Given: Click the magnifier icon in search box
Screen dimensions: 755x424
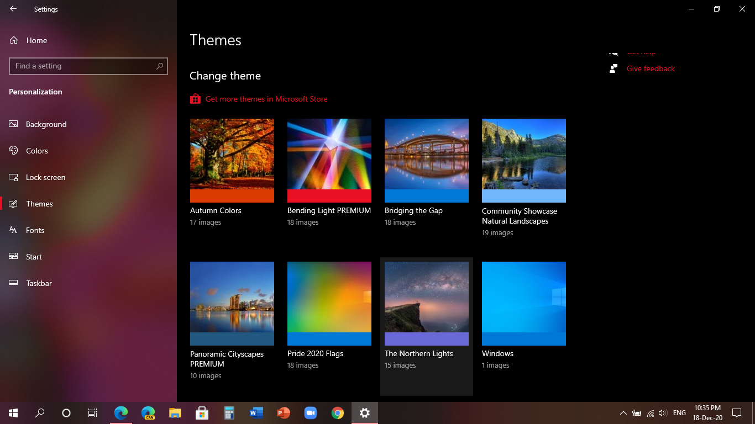Looking at the screenshot, I should coord(160,66).
